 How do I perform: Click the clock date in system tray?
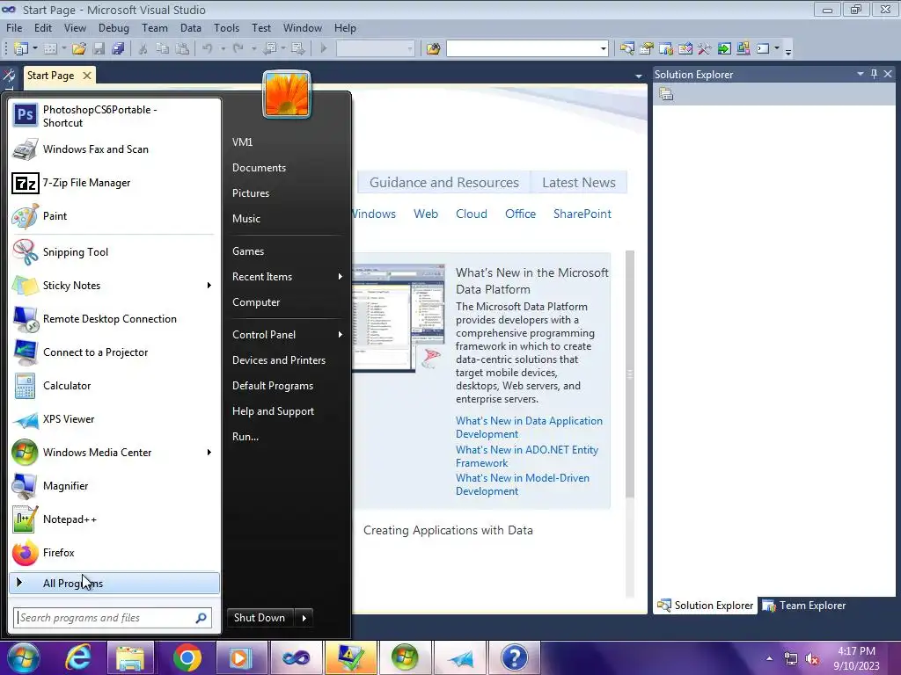[x=856, y=666]
